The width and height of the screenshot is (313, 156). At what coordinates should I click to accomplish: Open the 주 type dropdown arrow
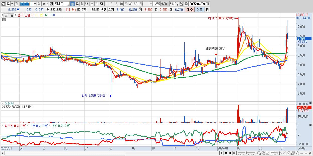(12, 4)
